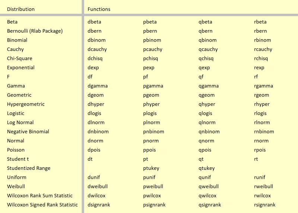
Task: Click the runif function entry
Action: (260, 177)
